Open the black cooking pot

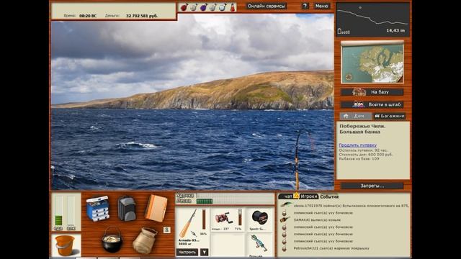112,240
